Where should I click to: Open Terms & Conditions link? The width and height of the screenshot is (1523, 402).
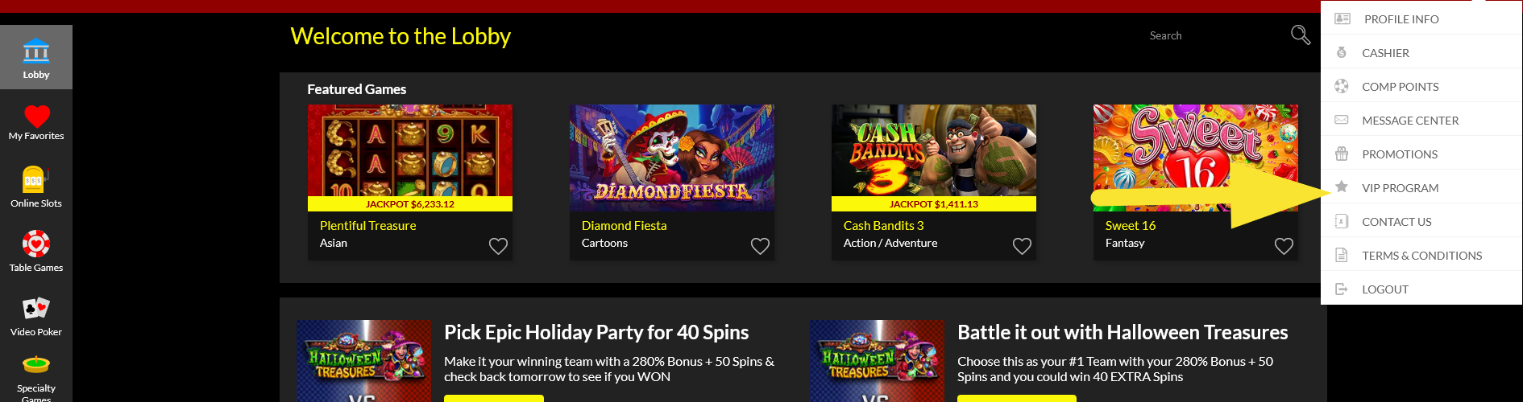[1421, 255]
